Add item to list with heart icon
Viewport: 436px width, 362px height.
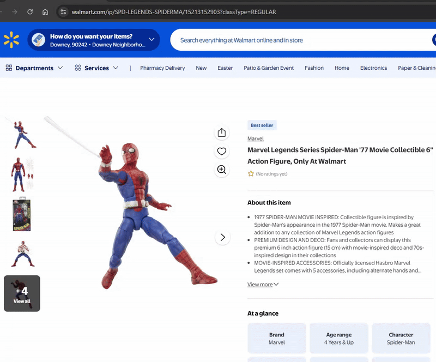click(x=222, y=151)
